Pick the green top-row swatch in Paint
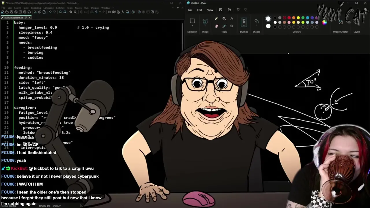370x208 pixels. click(303, 18)
